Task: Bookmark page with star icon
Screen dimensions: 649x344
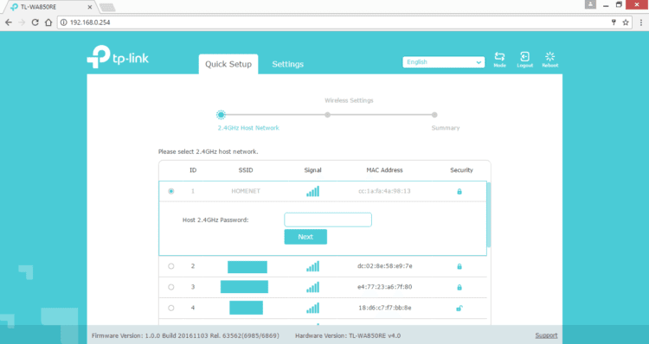Action: coord(626,22)
